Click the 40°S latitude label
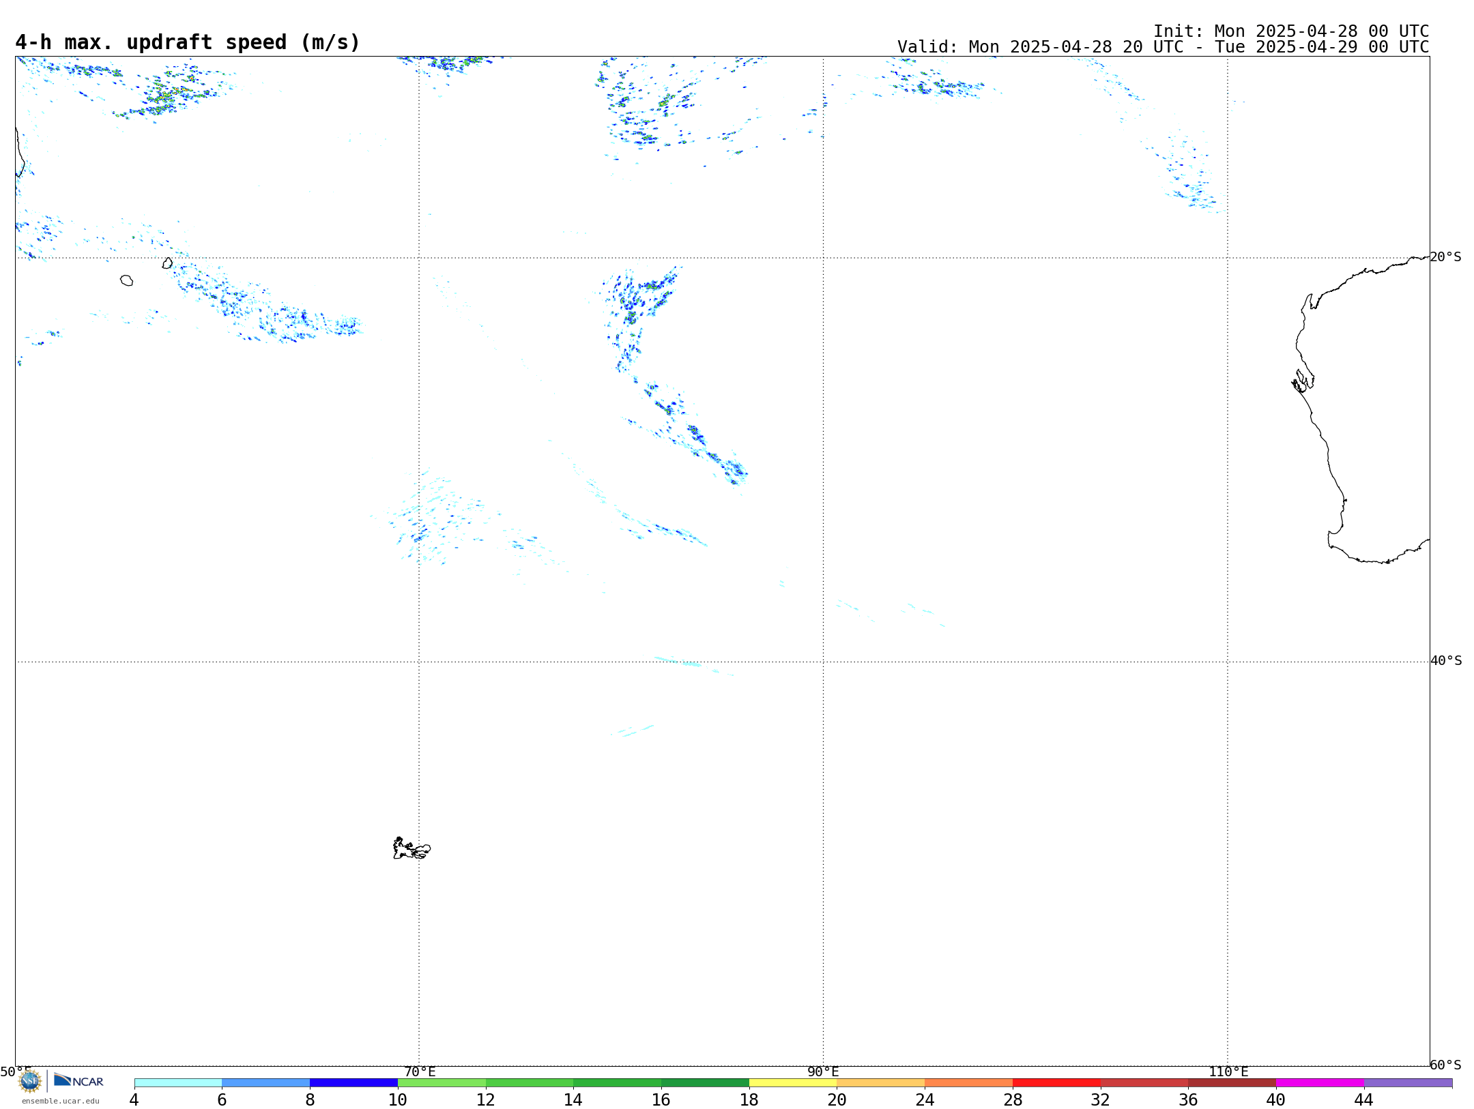The width and height of the screenshot is (1474, 1109). pos(1445,661)
